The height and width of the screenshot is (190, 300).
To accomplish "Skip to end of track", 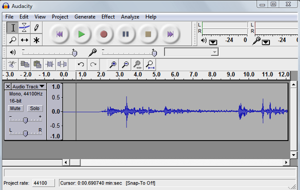I will pyautogui.click(x=170, y=34).
